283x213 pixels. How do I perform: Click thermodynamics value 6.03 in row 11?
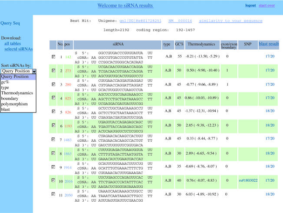(x=202, y=194)
